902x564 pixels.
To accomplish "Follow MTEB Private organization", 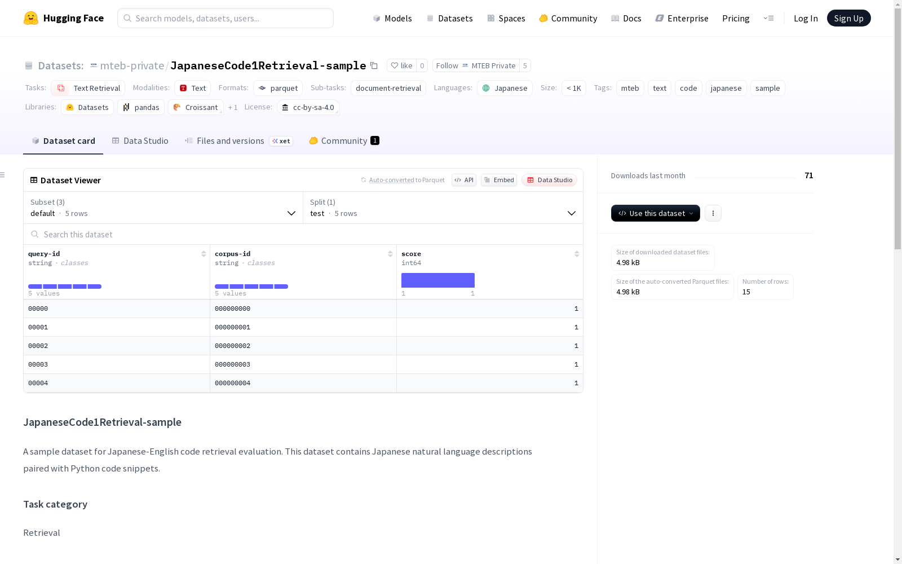I will pyautogui.click(x=476, y=65).
